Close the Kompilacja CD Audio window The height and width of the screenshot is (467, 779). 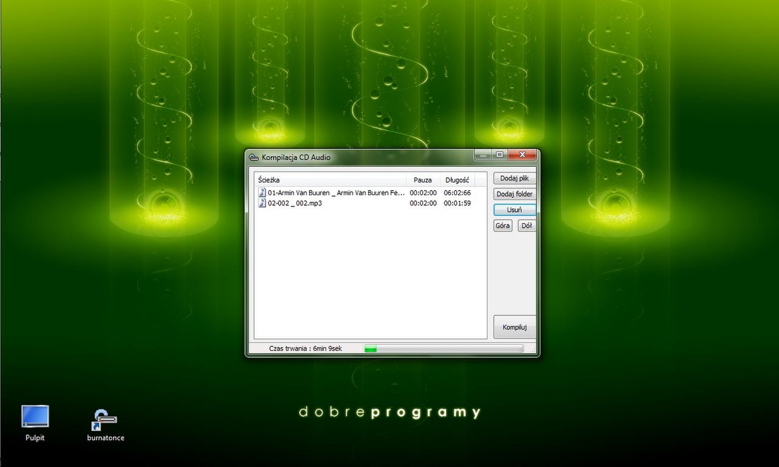[522, 156]
